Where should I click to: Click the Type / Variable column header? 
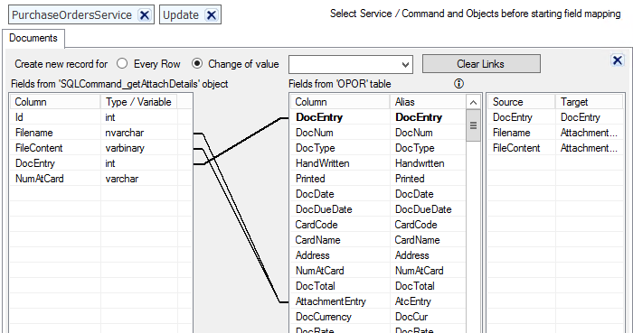click(x=139, y=102)
